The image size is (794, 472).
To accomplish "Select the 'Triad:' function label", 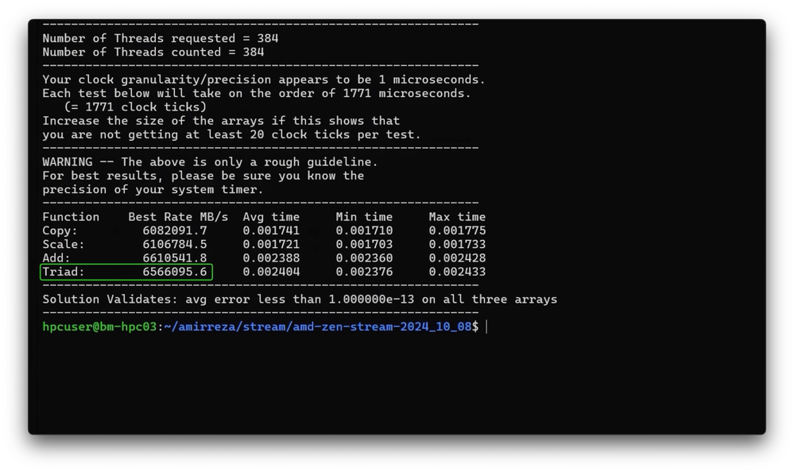I will coord(64,272).
